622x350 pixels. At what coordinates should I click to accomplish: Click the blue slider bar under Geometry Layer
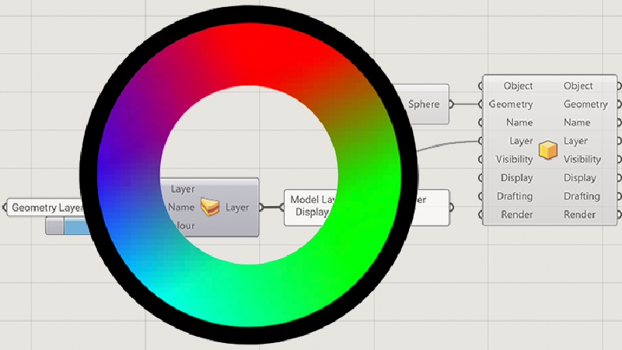pos(75,226)
